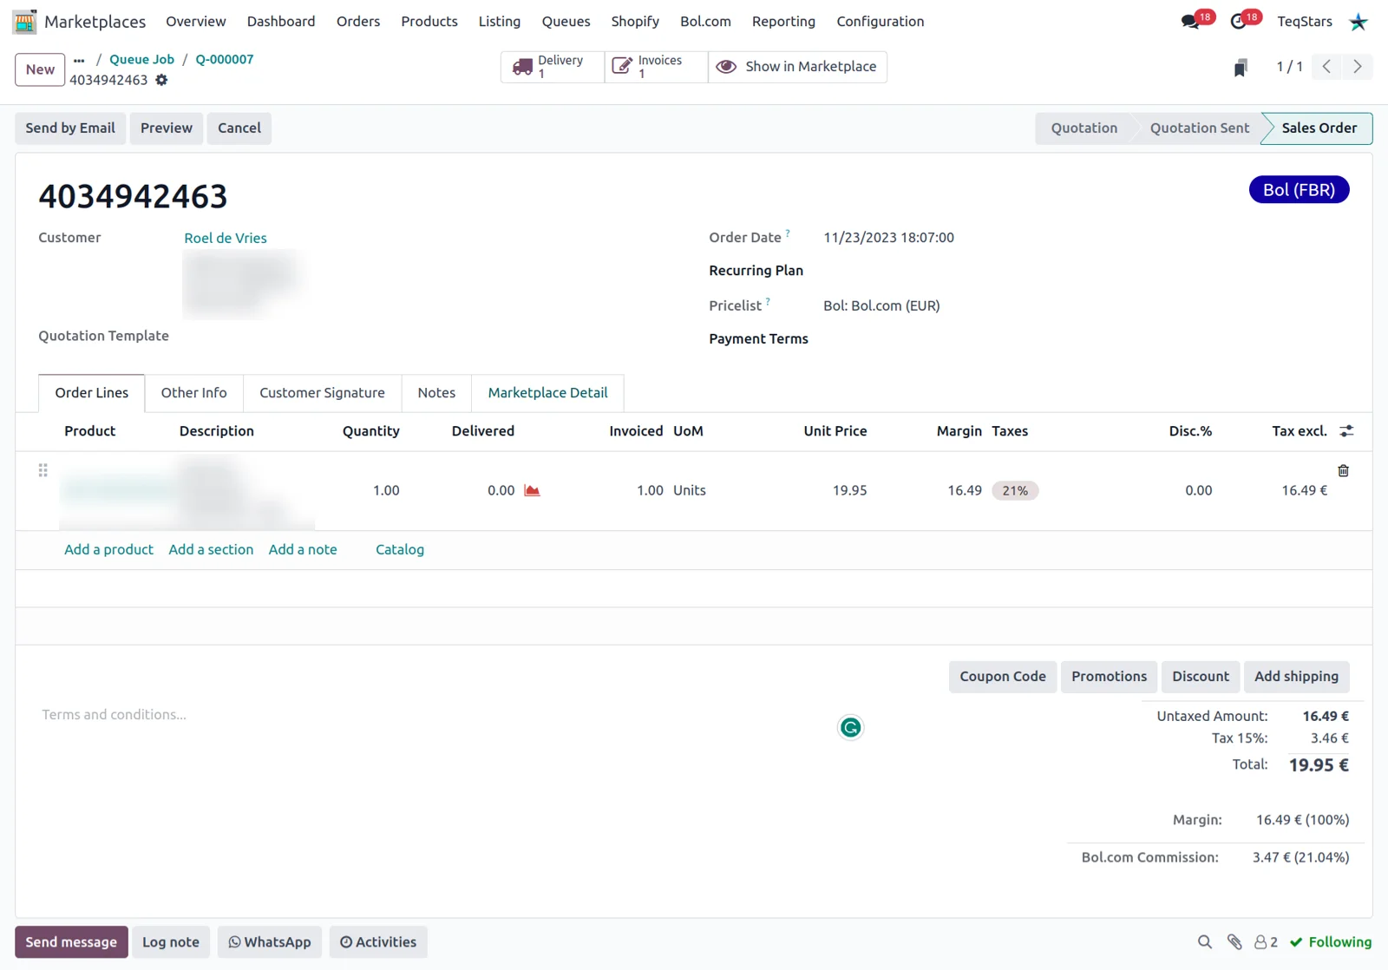Viewport: 1388px width, 970px height.
Task: Switch to Other Info tab
Action: pyautogui.click(x=194, y=393)
